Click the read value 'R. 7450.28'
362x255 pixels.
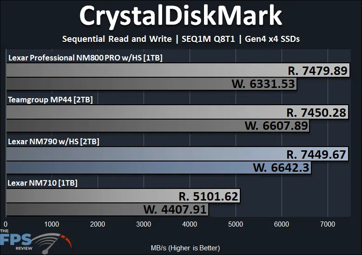point(316,113)
